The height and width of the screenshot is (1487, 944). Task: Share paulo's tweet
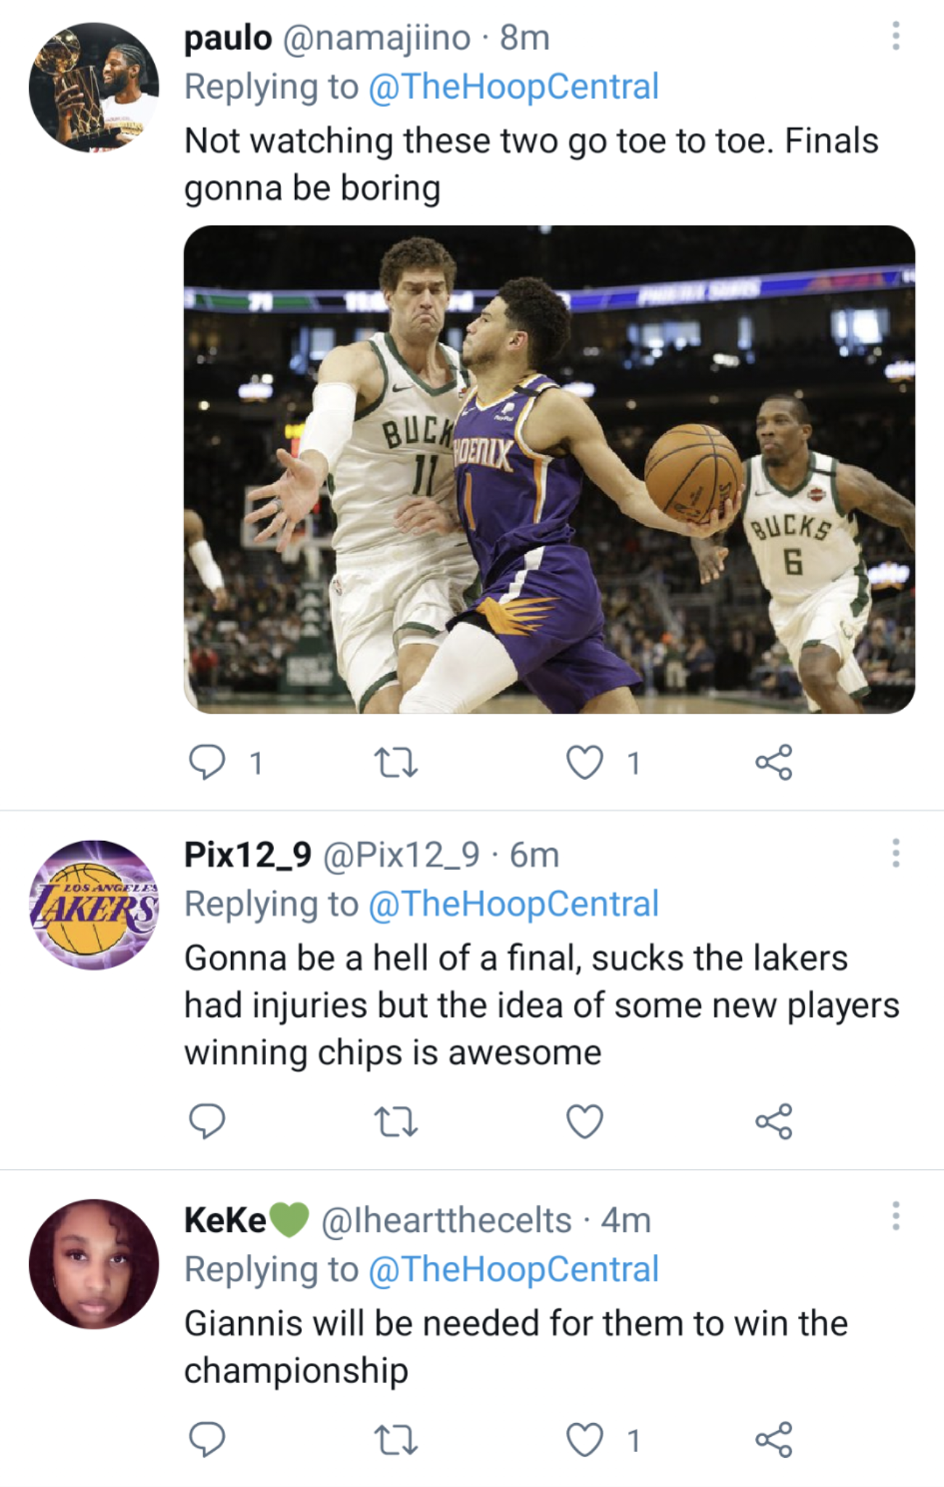coord(774,762)
